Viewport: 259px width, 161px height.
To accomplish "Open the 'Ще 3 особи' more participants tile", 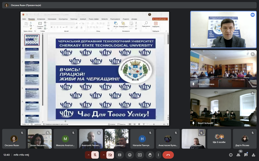I will tap(219, 139).
